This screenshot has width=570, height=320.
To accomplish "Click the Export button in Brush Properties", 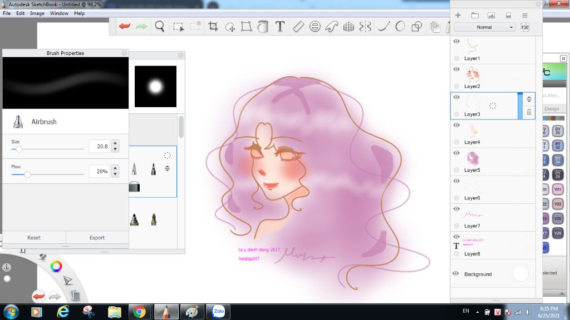I will coord(97,238).
